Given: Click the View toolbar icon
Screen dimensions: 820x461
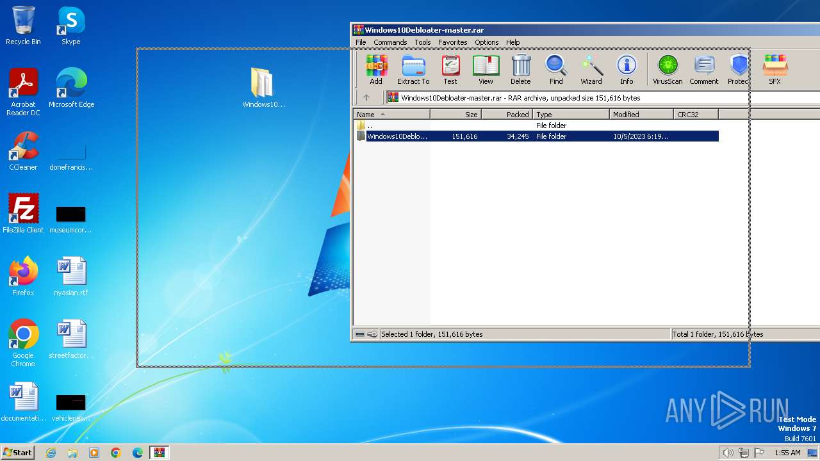Looking at the screenshot, I should pyautogui.click(x=486, y=70).
